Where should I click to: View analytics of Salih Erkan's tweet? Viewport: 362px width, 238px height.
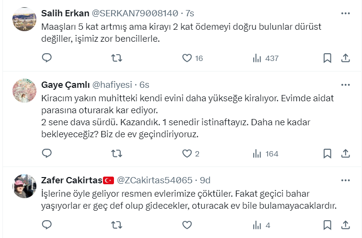click(257, 58)
